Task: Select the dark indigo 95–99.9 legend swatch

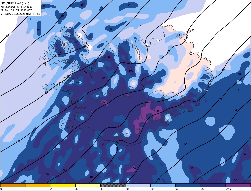Action: [213, 185]
